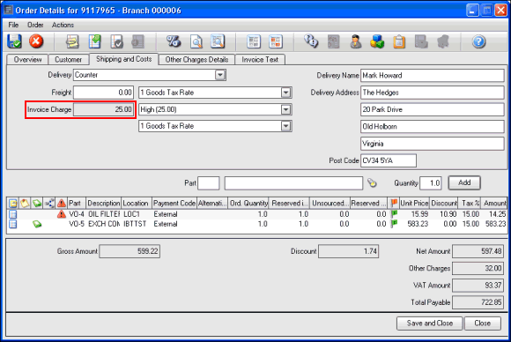The width and height of the screenshot is (511, 342).
Task: Click the Part code input box
Action: pyautogui.click(x=209, y=183)
